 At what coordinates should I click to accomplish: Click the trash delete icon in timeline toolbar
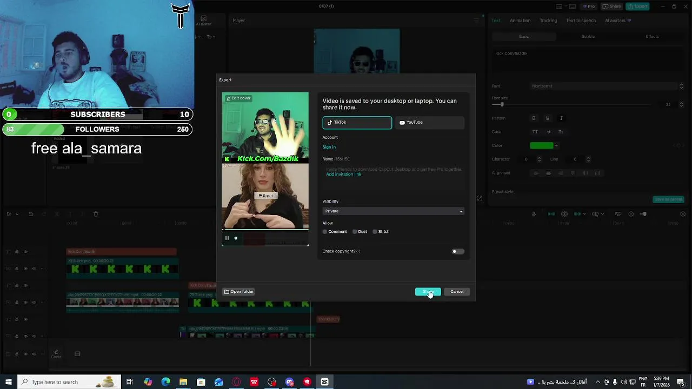pos(96,214)
